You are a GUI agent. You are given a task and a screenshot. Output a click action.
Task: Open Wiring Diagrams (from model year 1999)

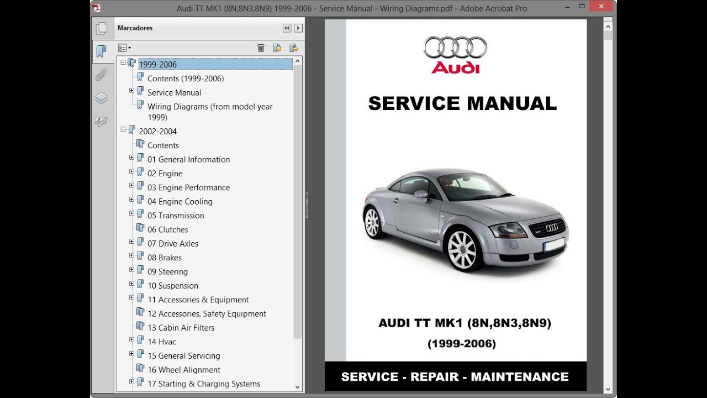[x=210, y=112]
